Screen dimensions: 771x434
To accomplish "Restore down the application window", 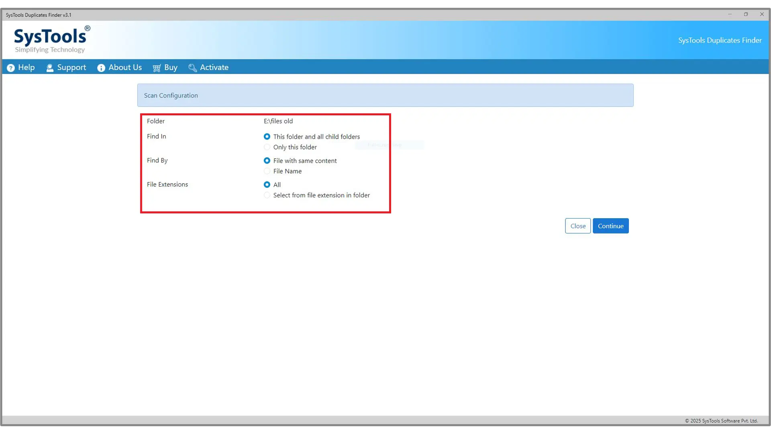I will (746, 14).
